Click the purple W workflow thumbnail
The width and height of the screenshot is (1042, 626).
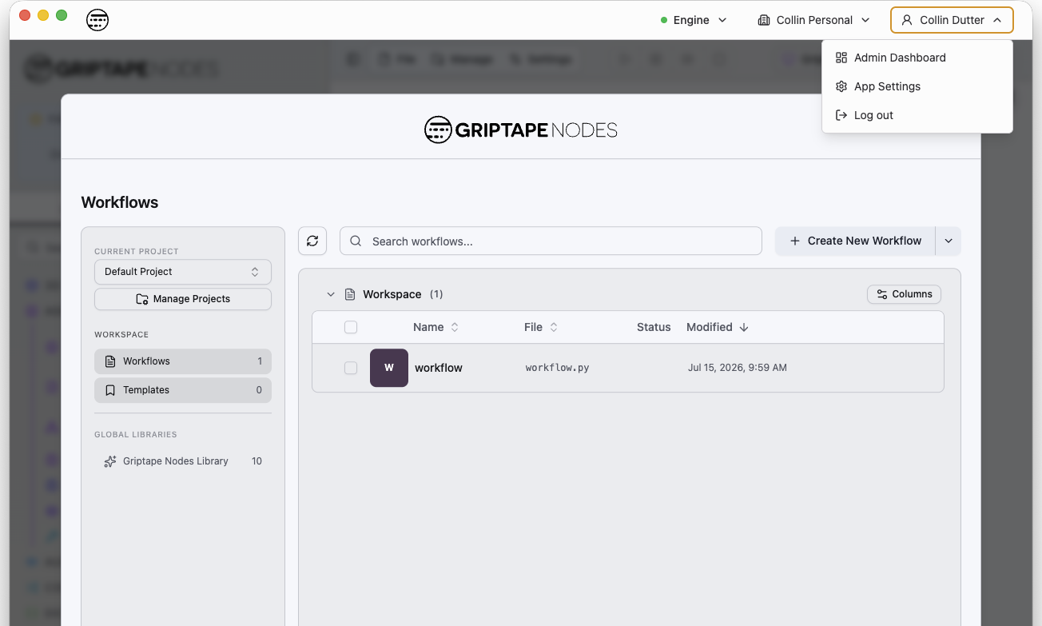click(389, 368)
